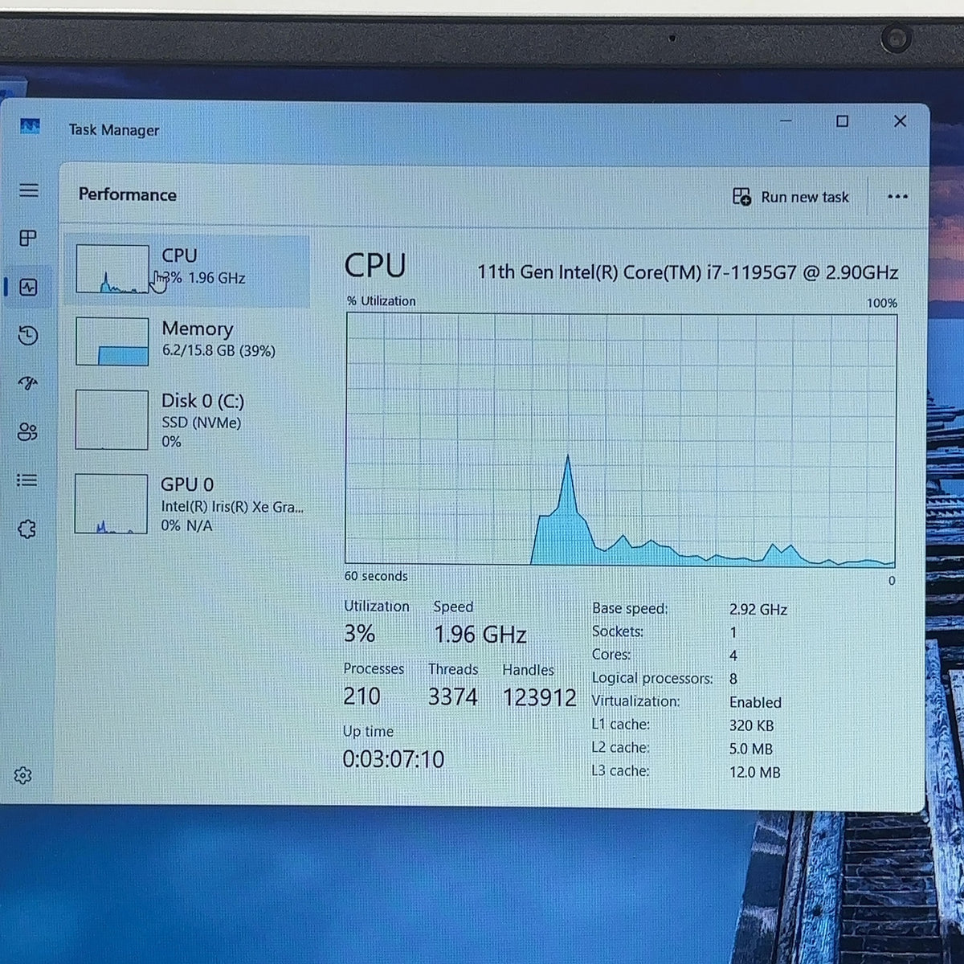Click the CPU mini graph thumbnail
Viewport: 964px width, 964px height.
112,269
